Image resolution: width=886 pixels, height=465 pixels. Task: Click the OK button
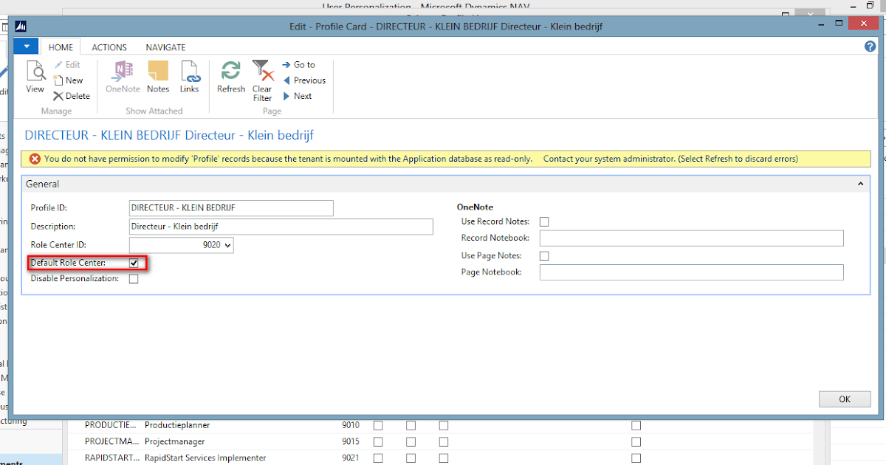click(x=845, y=399)
